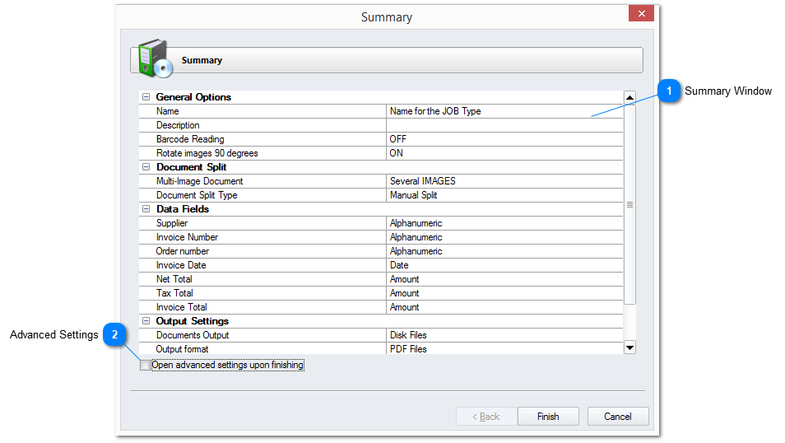Select the Name row label
Screen dimensions: 785x443
tap(167, 111)
